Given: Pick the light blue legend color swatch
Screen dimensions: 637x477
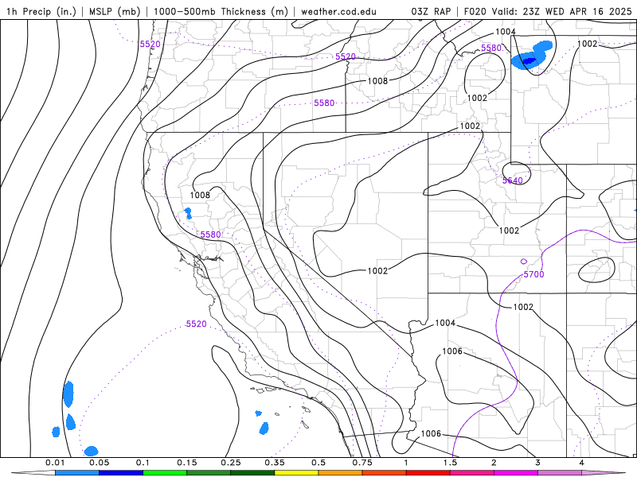Looking at the screenshot, I should pyautogui.click(x=77, y=473).
